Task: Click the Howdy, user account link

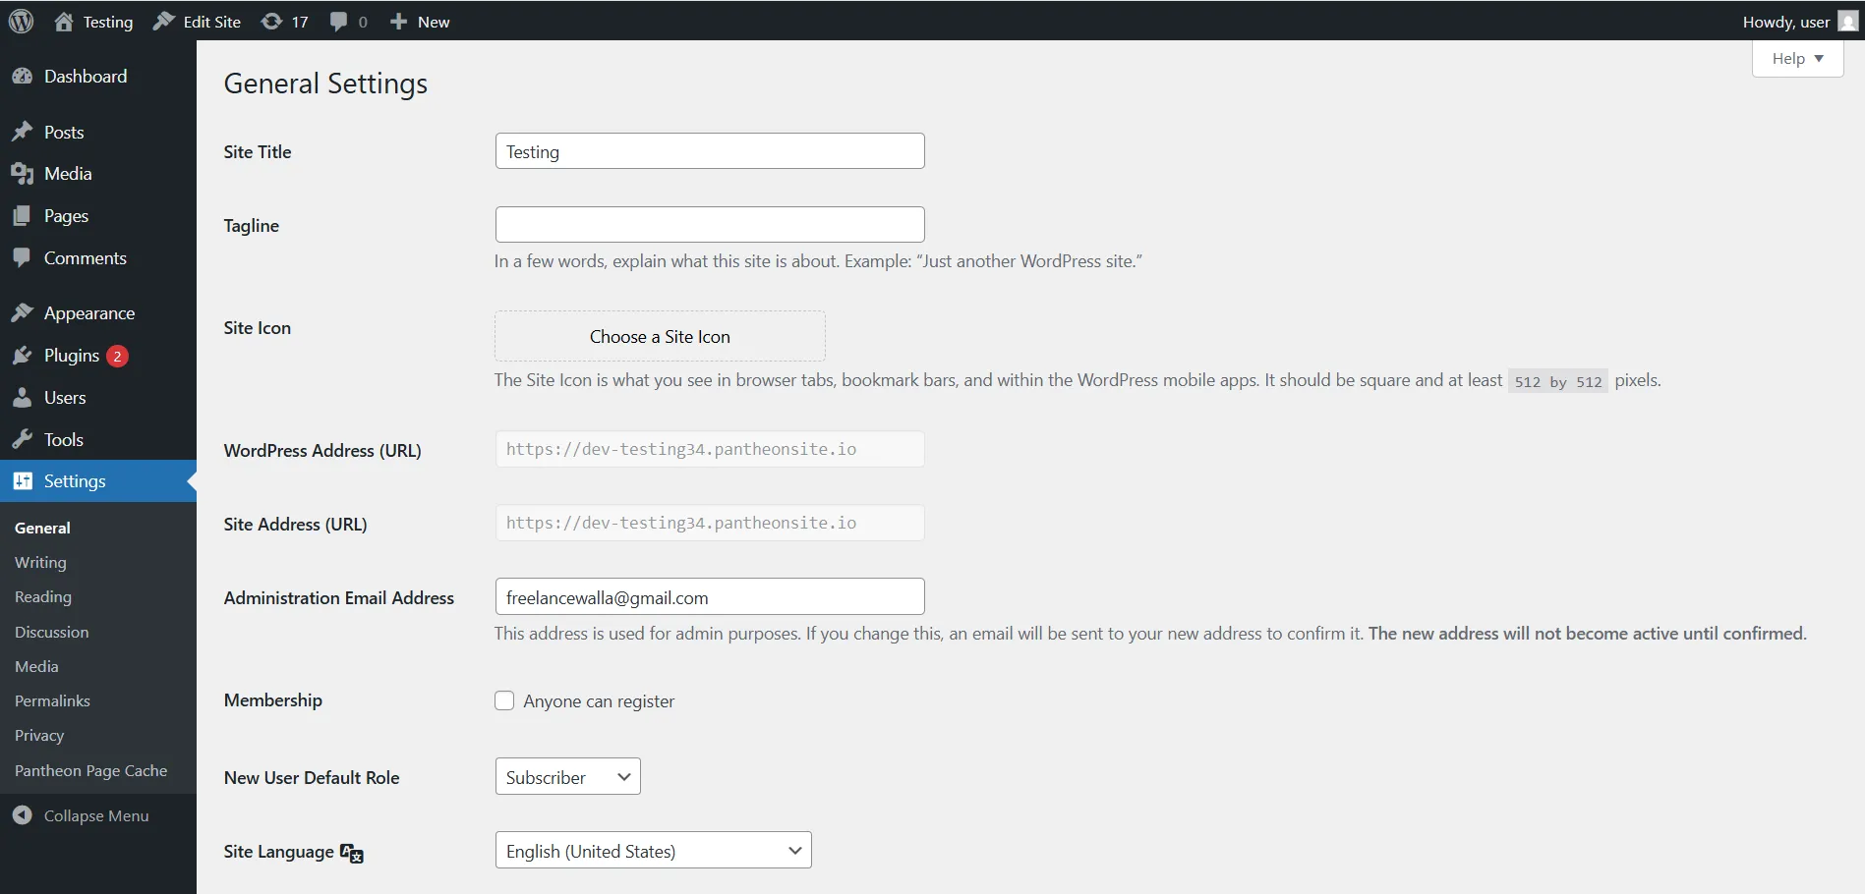Action: 1800,22
